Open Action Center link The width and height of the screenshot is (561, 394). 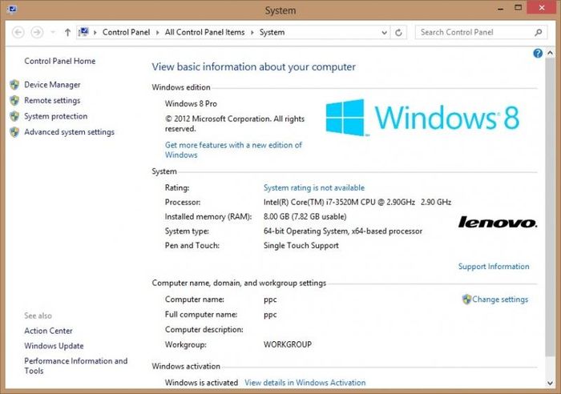click(48, 331)
